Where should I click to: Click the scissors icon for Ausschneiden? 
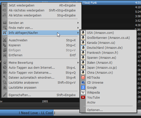(5, 40)
